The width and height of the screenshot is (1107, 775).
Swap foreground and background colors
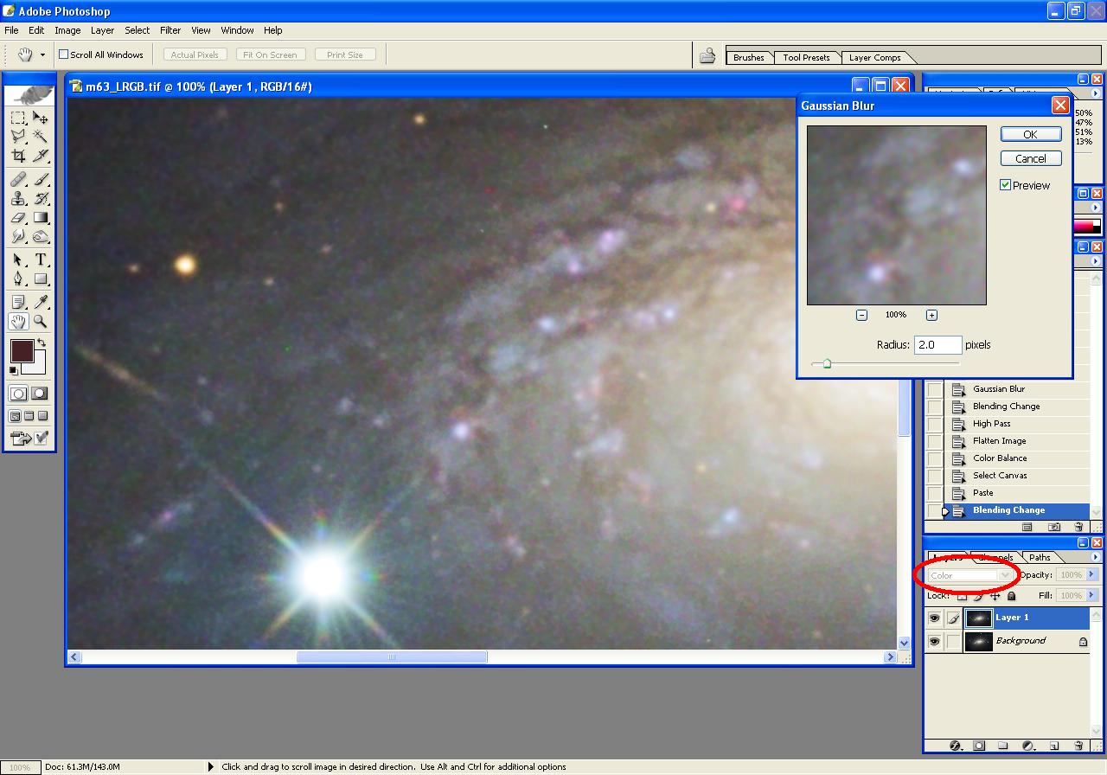41,343
